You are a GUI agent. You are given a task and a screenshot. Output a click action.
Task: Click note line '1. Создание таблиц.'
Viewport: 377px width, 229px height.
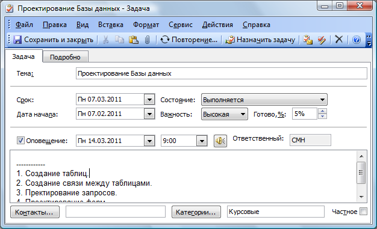coord(52,173)
